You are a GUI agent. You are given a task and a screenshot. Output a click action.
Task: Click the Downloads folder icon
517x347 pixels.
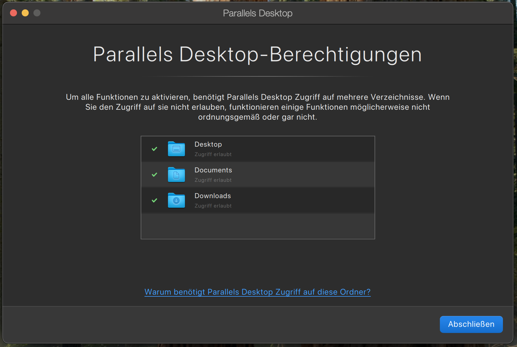tap(176, 200)
